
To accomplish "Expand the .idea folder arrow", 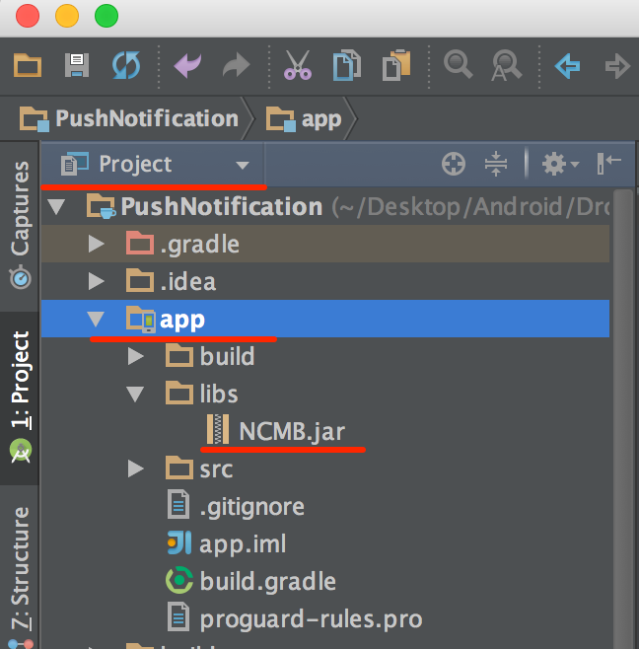I will tap(96, 281).
